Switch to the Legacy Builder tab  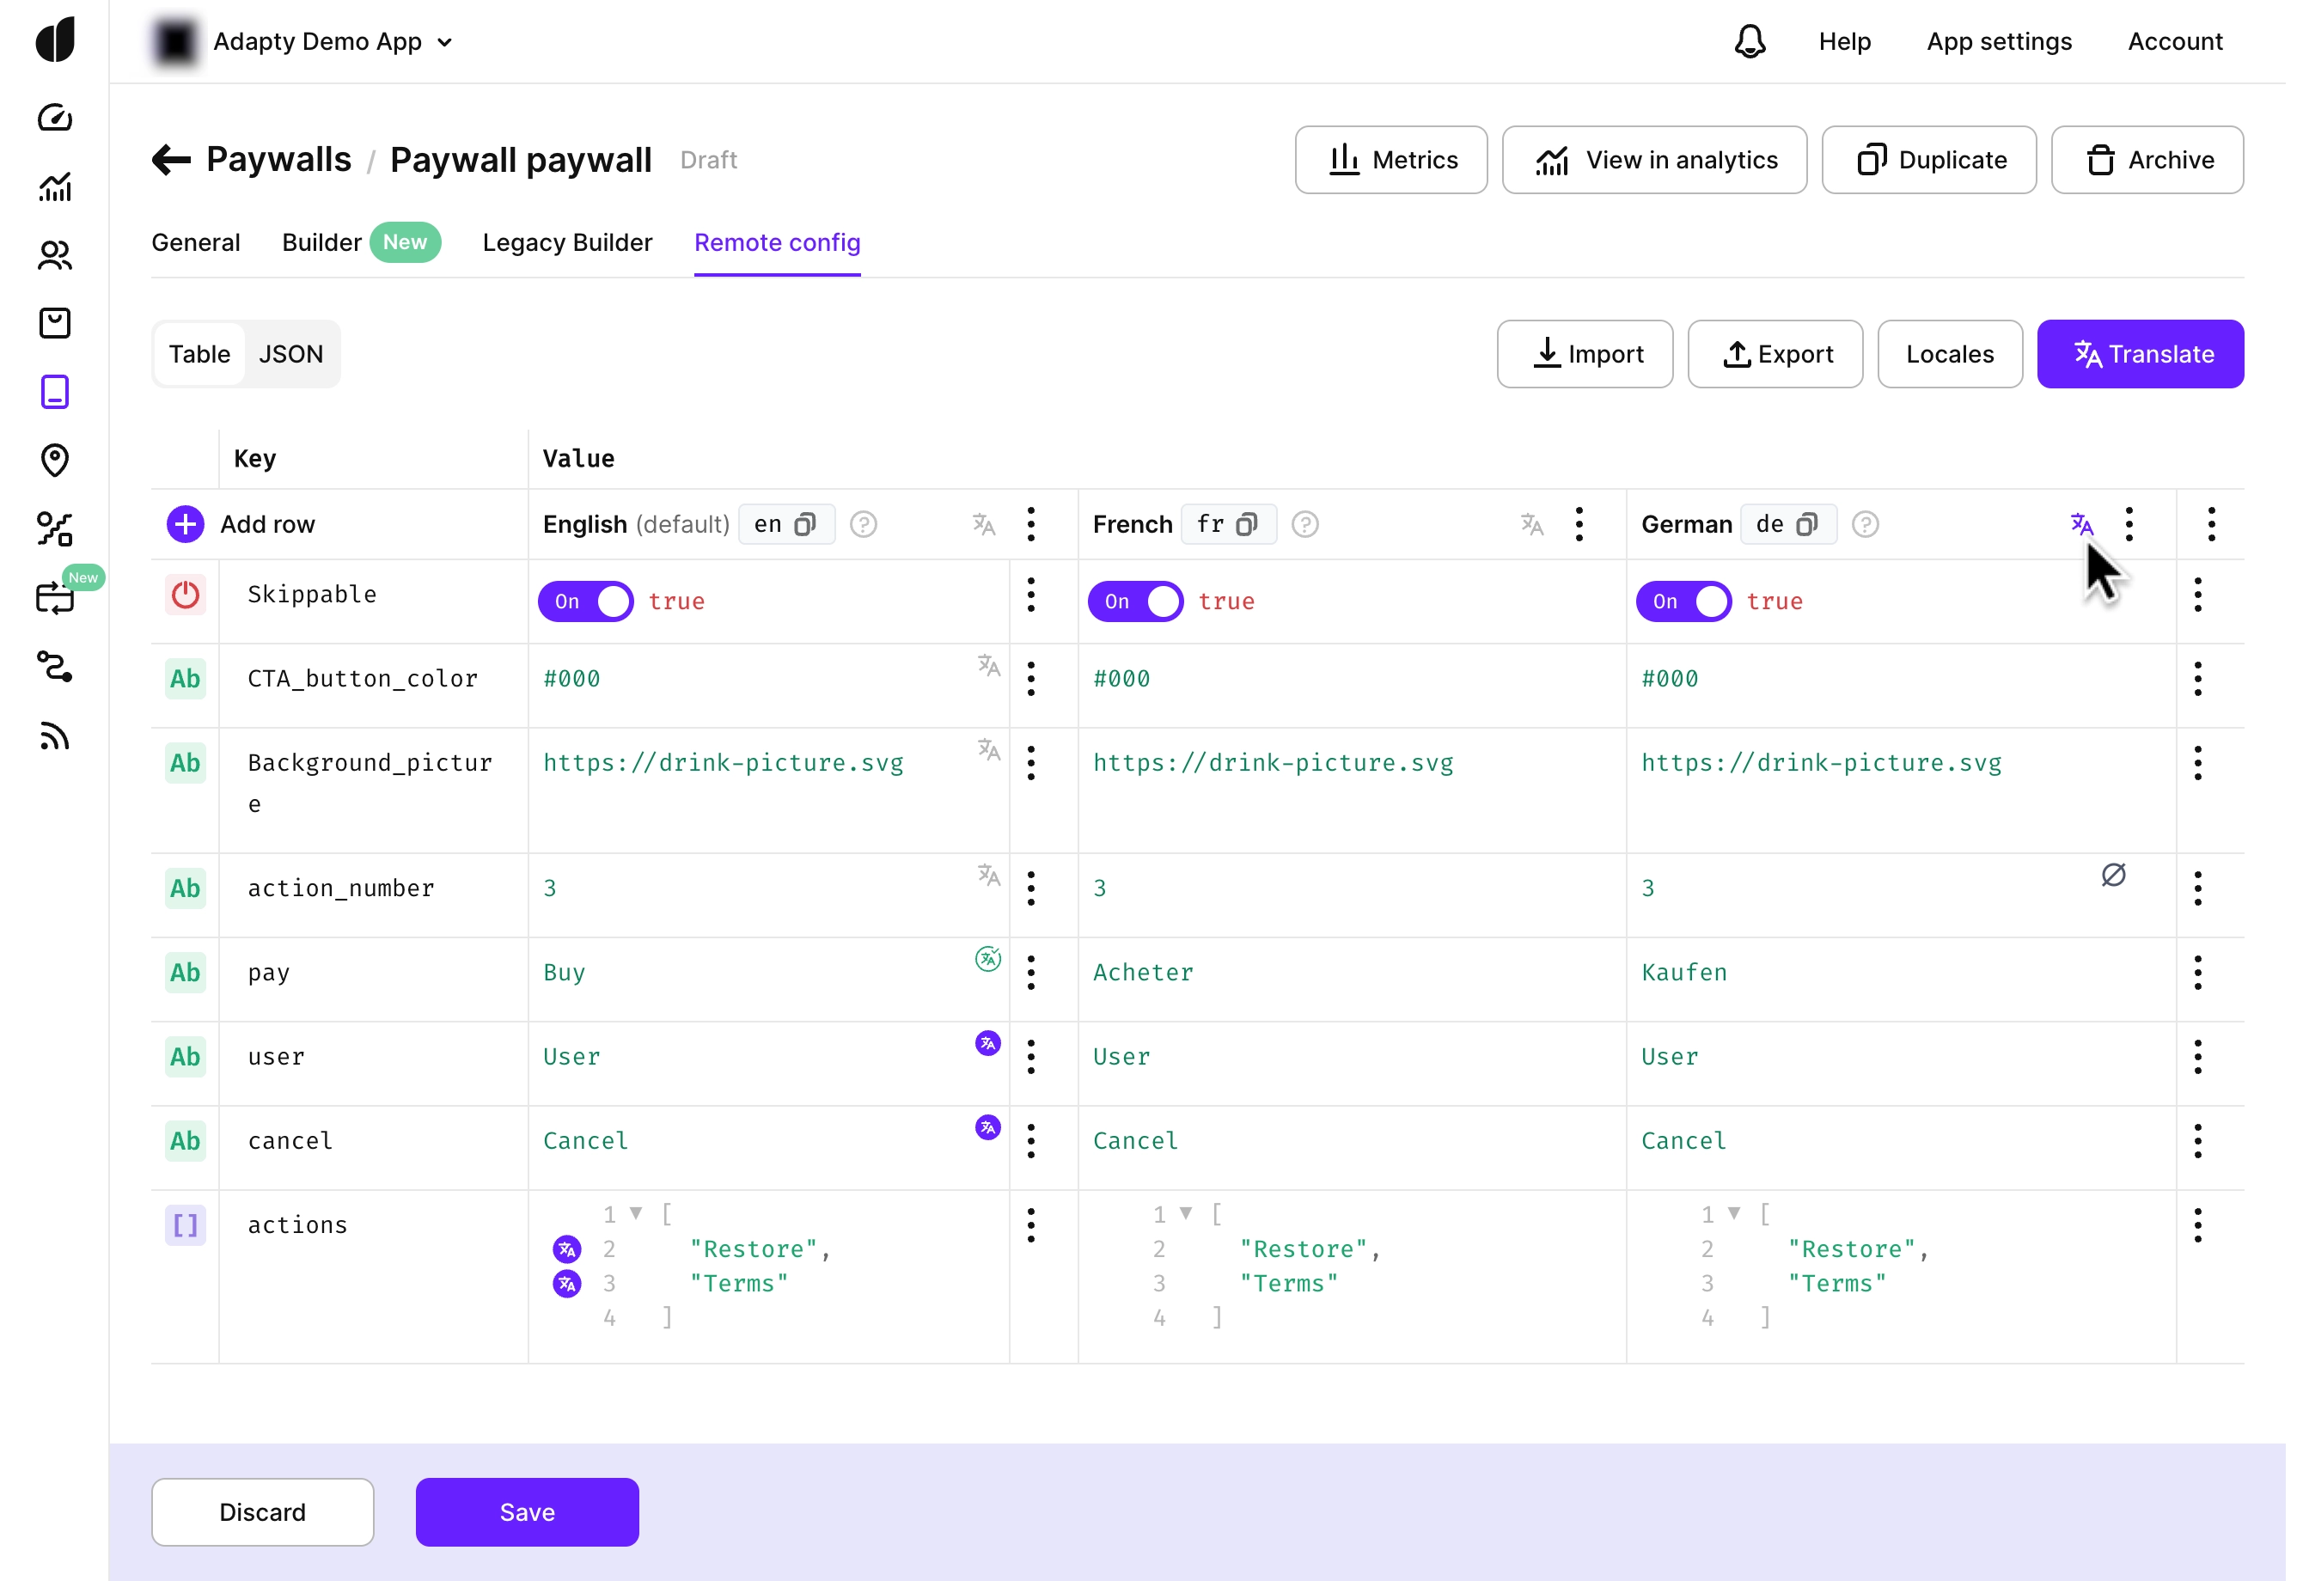[x=567, y=242]
